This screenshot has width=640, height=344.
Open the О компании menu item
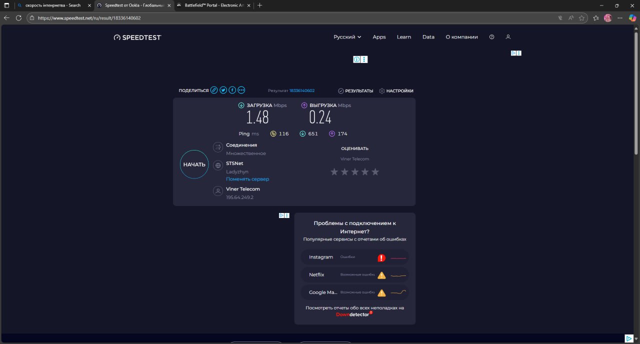tap(461, 37)
